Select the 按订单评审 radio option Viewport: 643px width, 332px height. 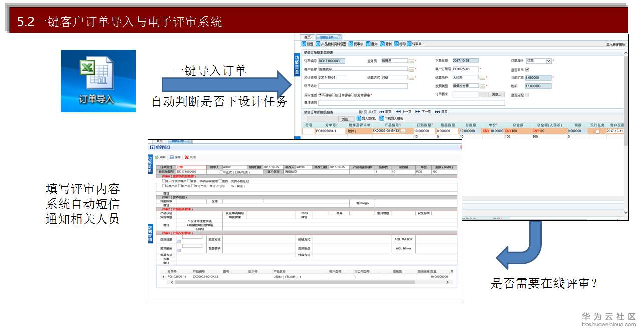click(334, 95)
